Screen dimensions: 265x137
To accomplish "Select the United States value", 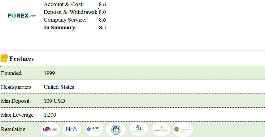I will click(x=59, y=87).
